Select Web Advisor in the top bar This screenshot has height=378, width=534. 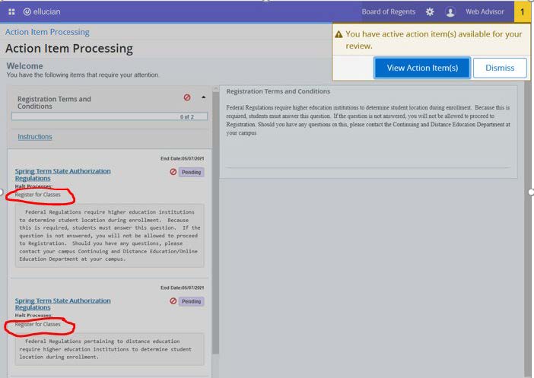[x=485, y=11]
